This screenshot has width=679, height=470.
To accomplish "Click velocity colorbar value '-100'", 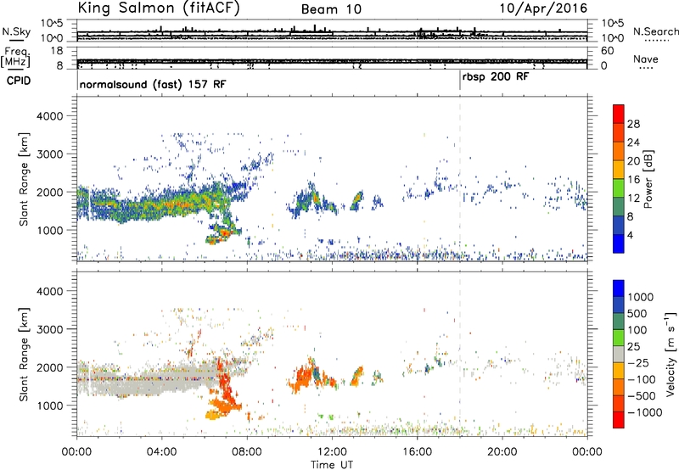I will 642,379.
